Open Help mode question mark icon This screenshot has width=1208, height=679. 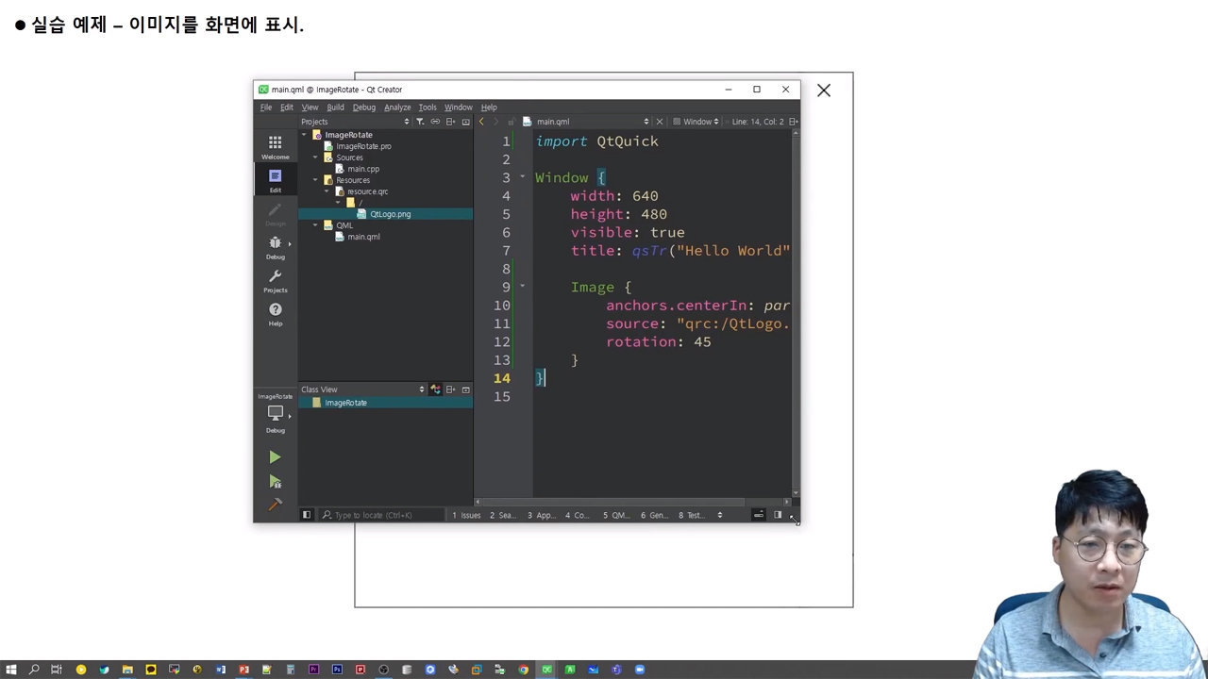point(275,313)
